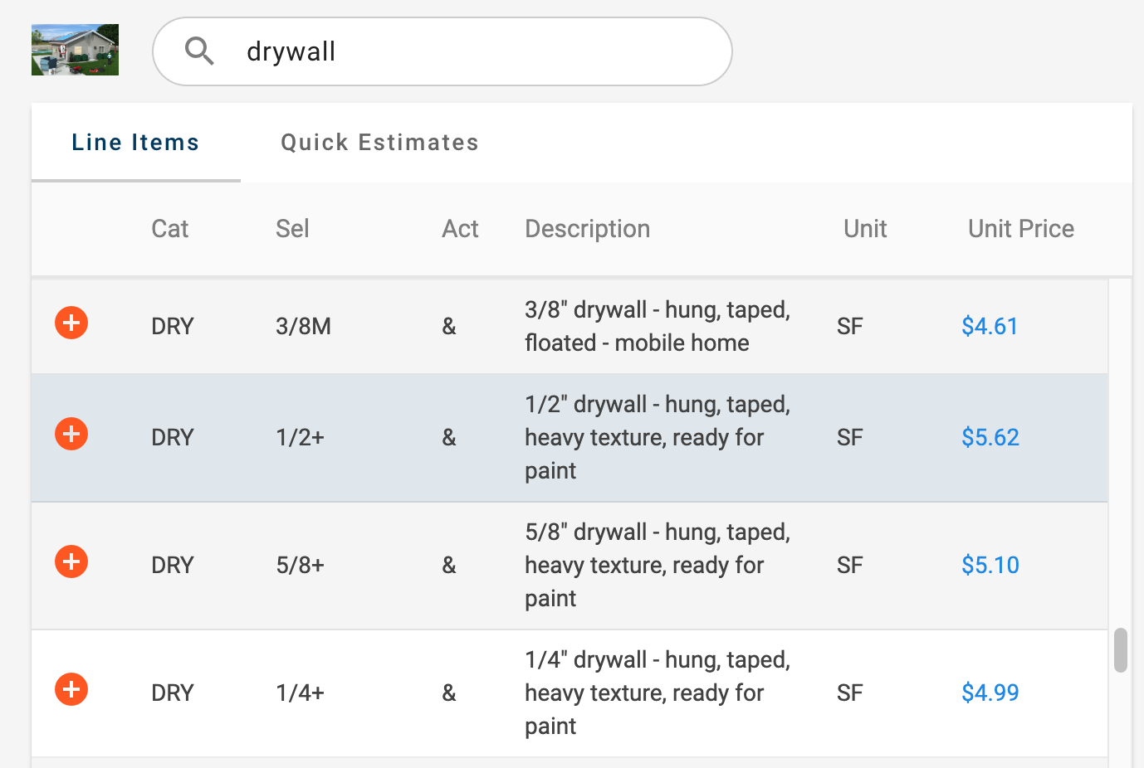The width and height of the screenshot is (1144, 768).
Task: Open the $4.61 unit price link
Action: click(x=990, y=326)
